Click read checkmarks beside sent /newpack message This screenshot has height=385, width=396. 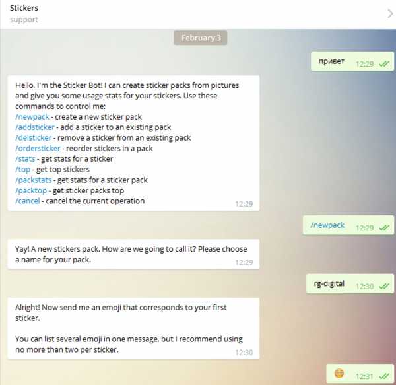pos(384,228)
